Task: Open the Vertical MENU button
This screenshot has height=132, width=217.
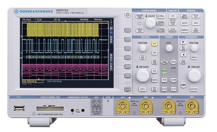Action: [x=143, y=89]
